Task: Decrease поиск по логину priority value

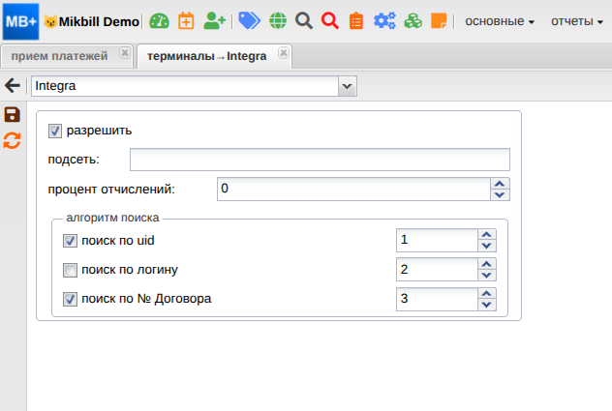Action: coord(487,275)
